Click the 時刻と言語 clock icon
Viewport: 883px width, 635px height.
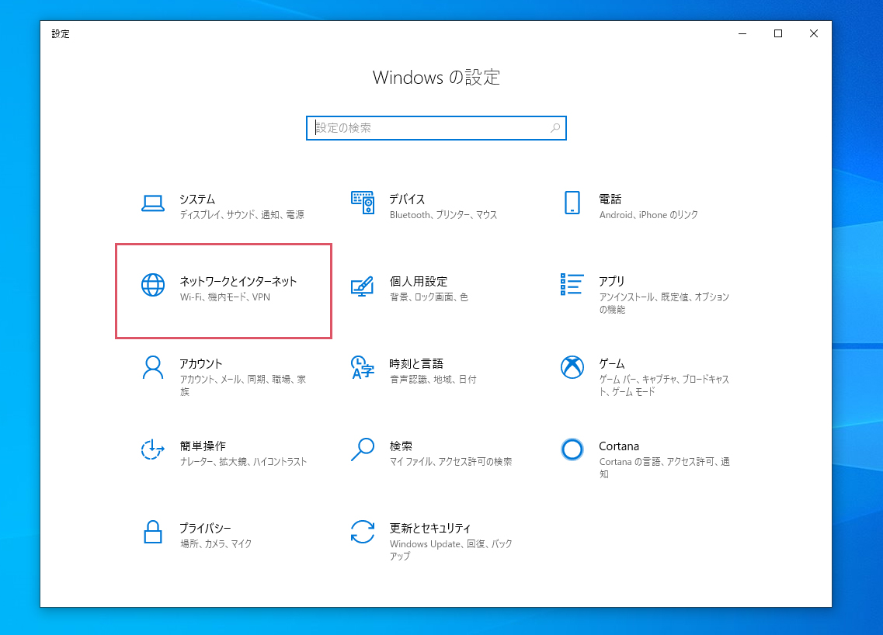(362, 367)
